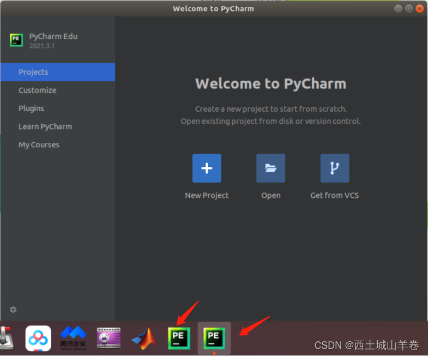Click the version number 2021.3.1
428x356 pixels.
[42, 46]
